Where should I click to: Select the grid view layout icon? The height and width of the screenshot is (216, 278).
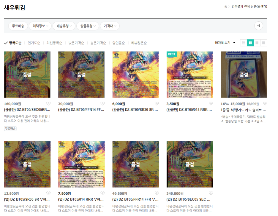pos(250,43)
